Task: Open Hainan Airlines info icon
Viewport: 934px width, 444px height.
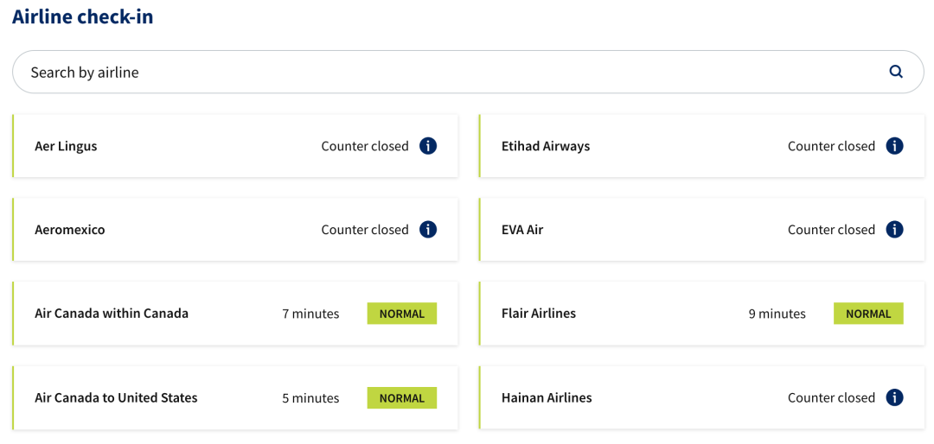Action: 894,397
